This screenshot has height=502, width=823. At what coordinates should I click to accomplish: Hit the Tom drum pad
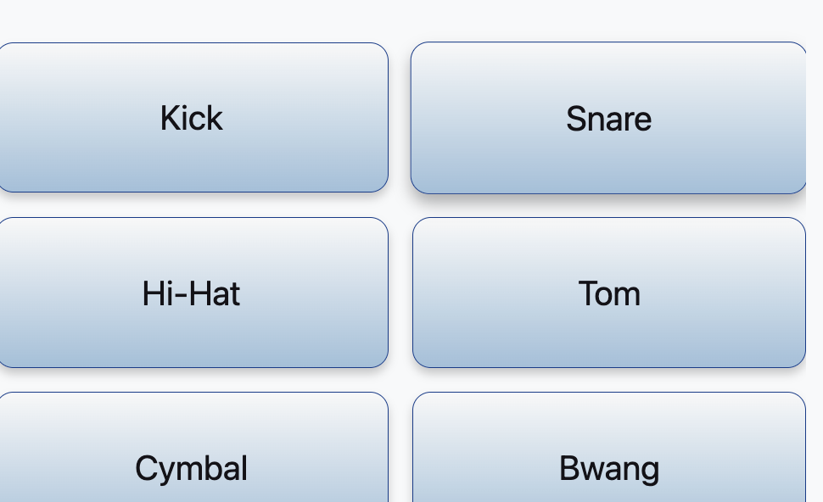(608, 293)
